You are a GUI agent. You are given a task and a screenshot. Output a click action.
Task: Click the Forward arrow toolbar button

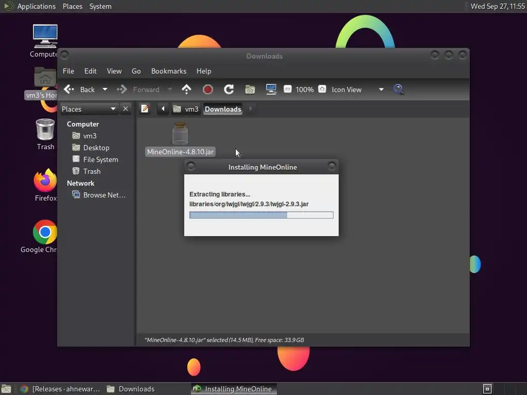pyautogui.click(x=122, y=89)
